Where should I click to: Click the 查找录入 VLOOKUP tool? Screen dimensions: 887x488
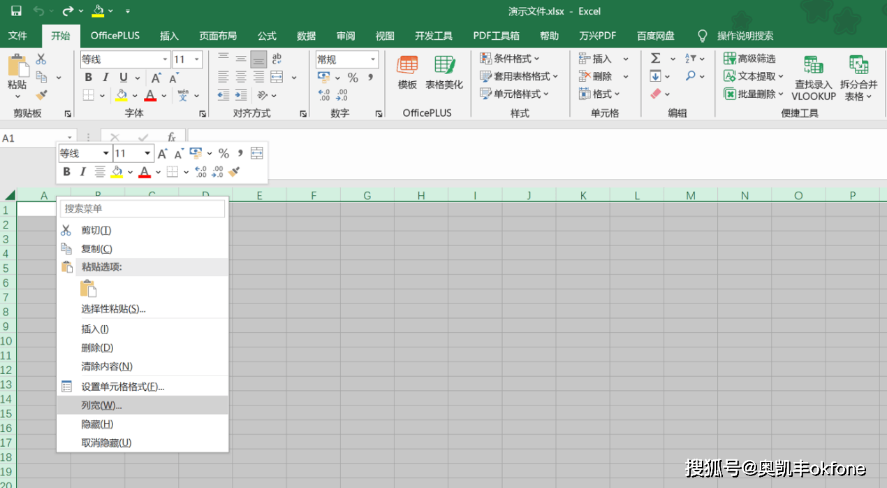[x=813, y=78]
